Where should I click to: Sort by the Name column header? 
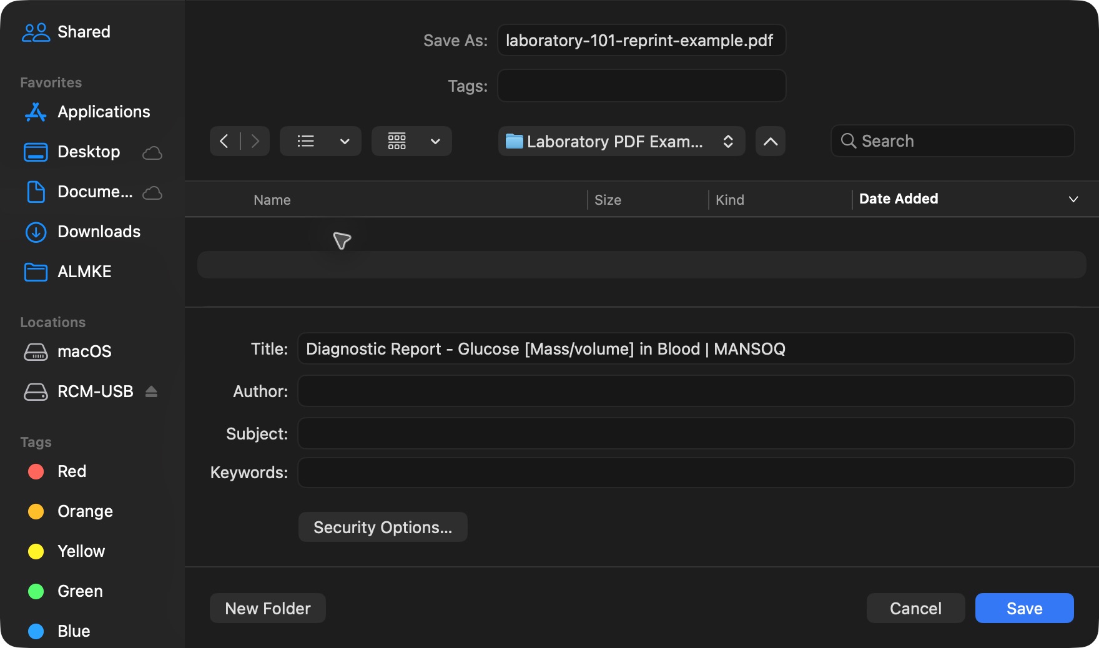[x=272, y=200]
